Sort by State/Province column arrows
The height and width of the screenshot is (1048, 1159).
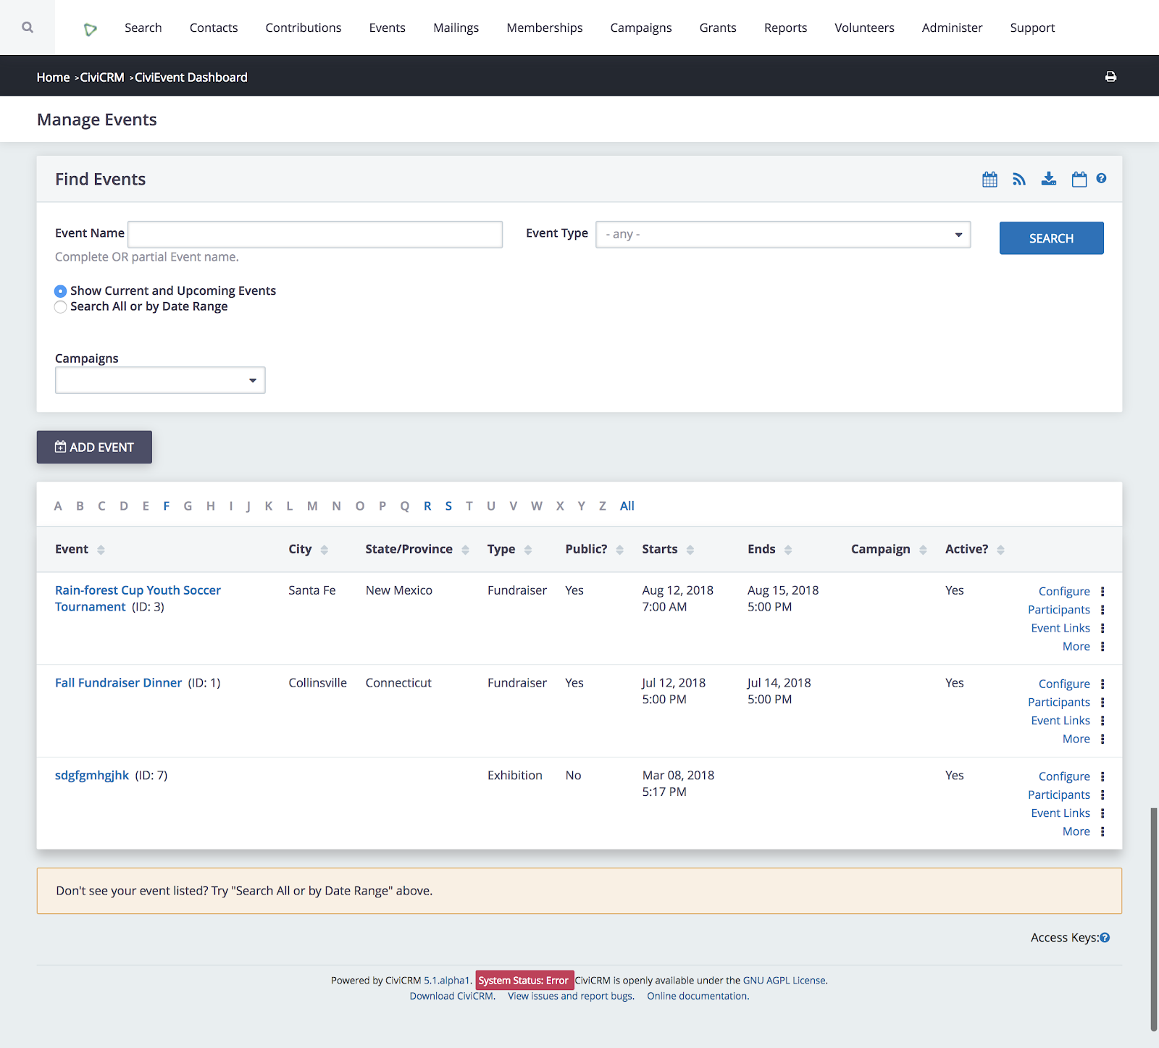(465, 550)
